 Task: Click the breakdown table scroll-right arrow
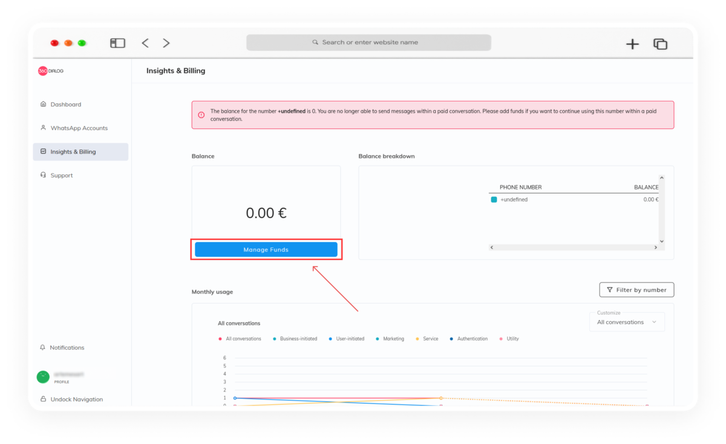coord(656,247)
